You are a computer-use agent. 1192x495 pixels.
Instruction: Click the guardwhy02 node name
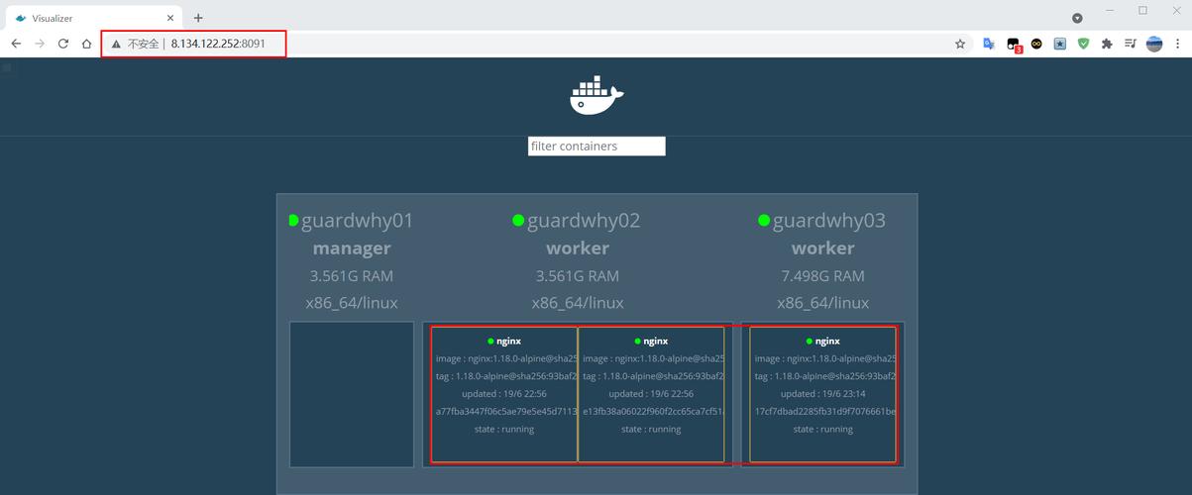tap(584, 221)
